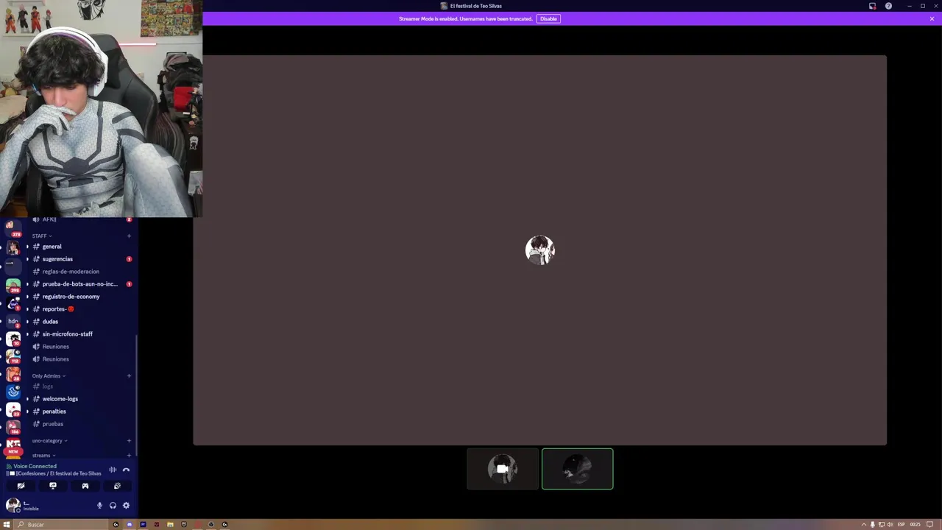Open User Settings gear icon
The width and height of the screenshot is (942, 530).
[x=126, y=506]
